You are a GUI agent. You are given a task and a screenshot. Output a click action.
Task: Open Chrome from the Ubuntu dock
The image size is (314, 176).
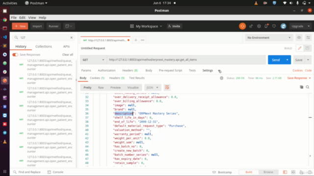pyautogui.click(x=5, y=20)
